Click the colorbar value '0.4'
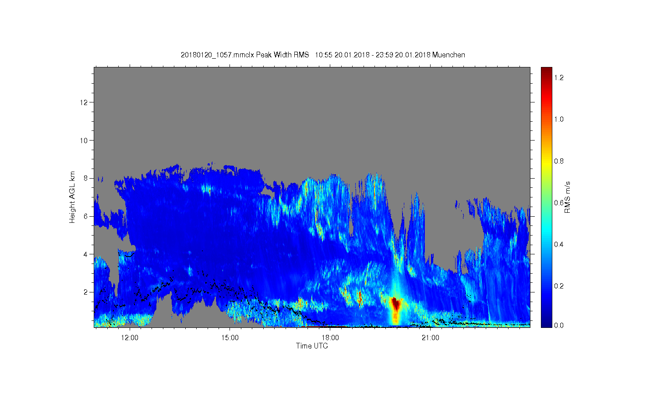 click(559, 244)
